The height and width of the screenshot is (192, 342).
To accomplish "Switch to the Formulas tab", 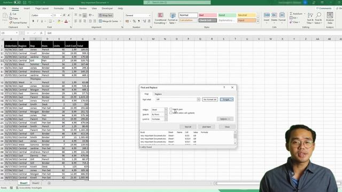I will [59, 9].
